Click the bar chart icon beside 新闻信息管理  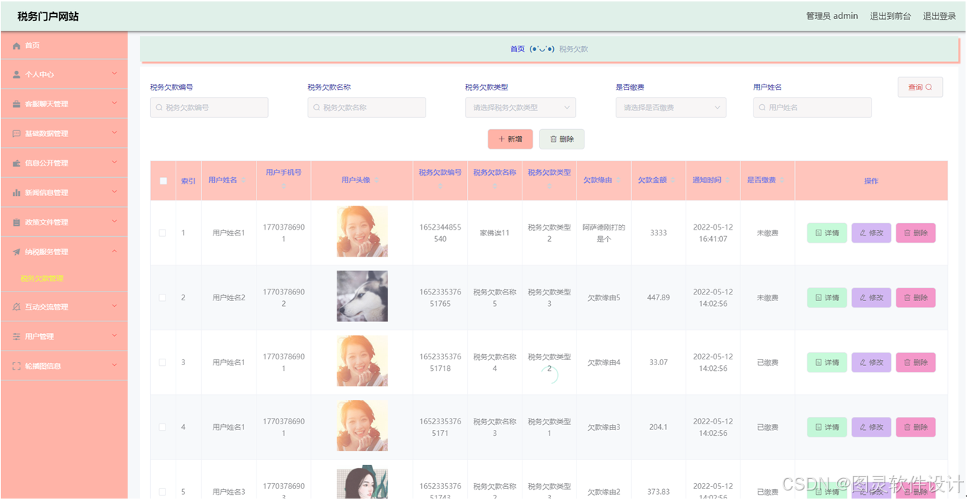coord(17,193)
